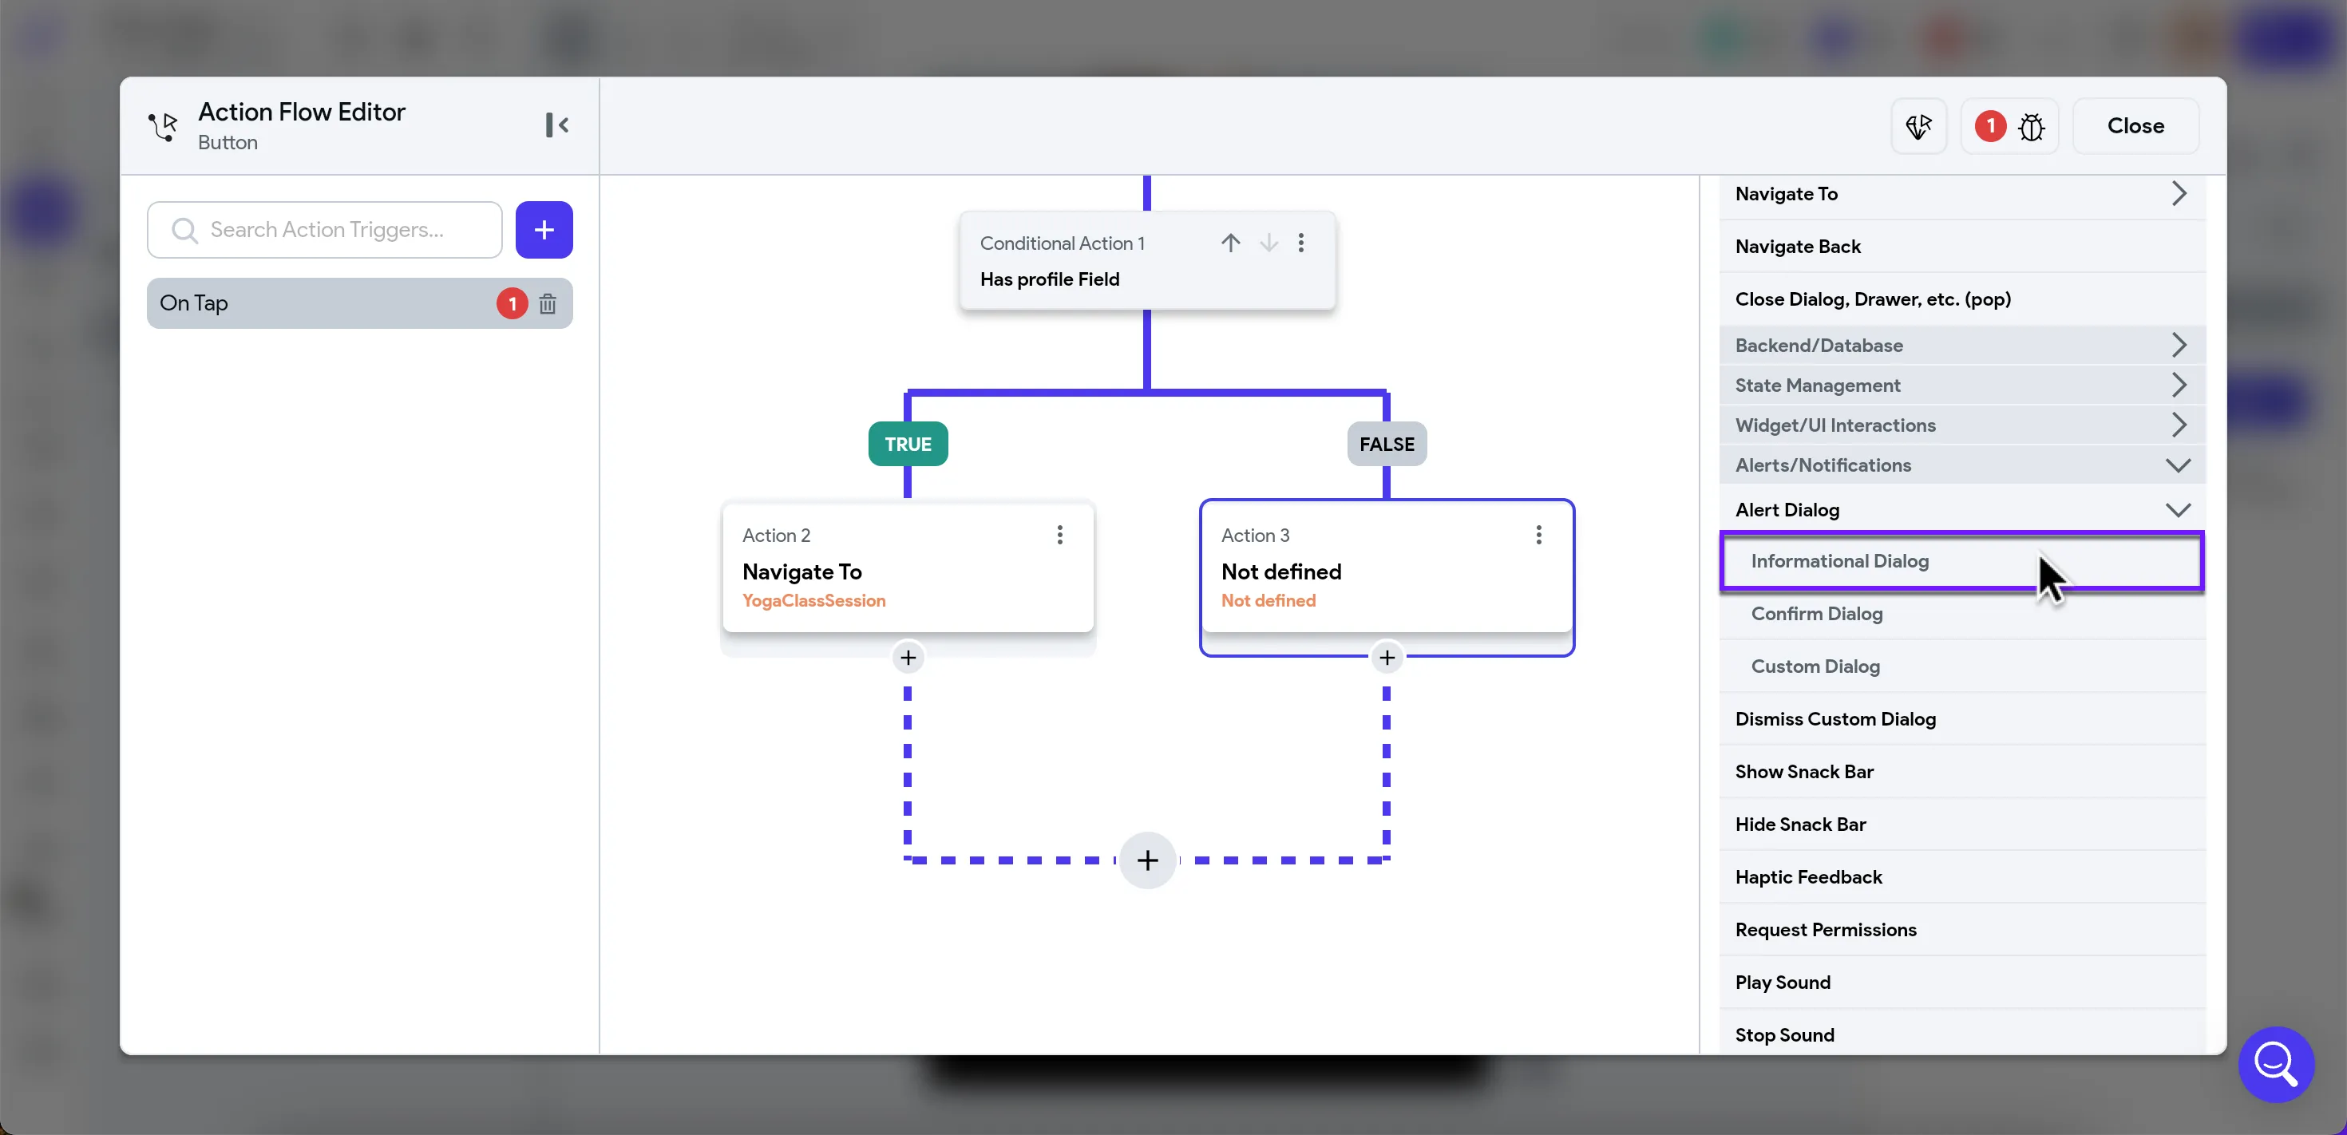
Task: Select the Custom Dialog option
Action: tap(1815, 666)
